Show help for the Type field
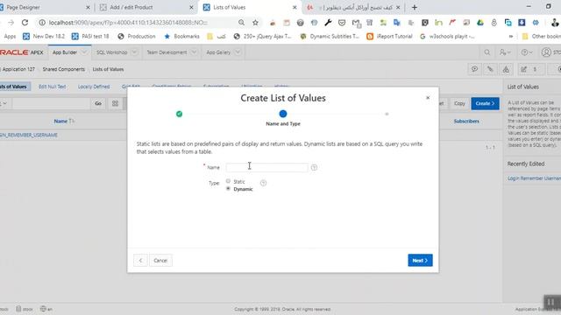 [263, 183]
